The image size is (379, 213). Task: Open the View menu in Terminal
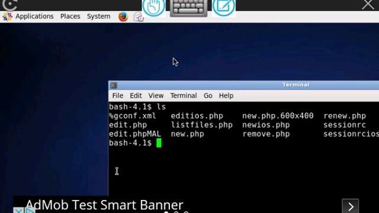click(156, 96)
